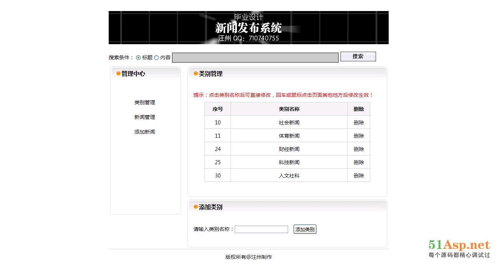Edit the 科技新闻 category name
497x264 pixels.
pyautogui.click(x=289, y=162)
